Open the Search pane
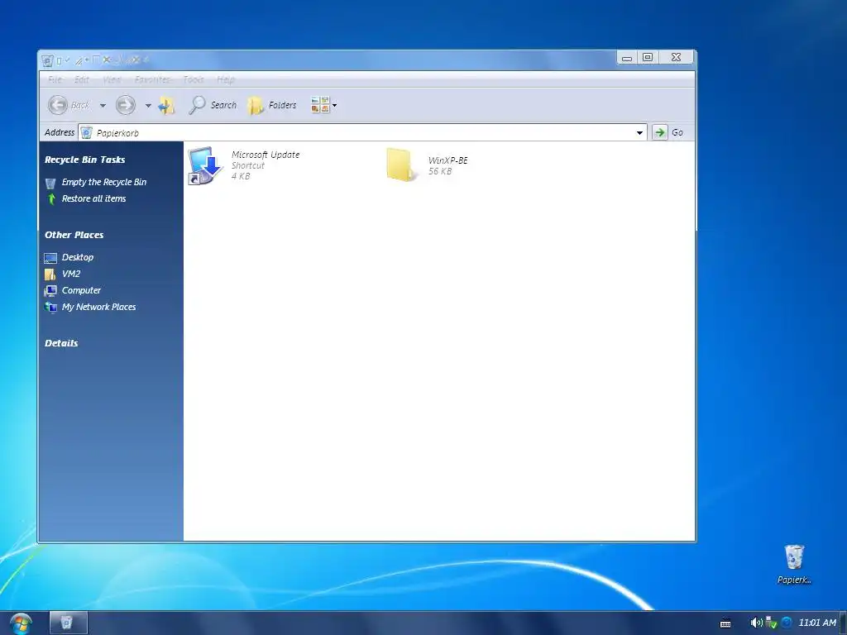Viewport: 847px width, 635px height. tap(213, 105)
